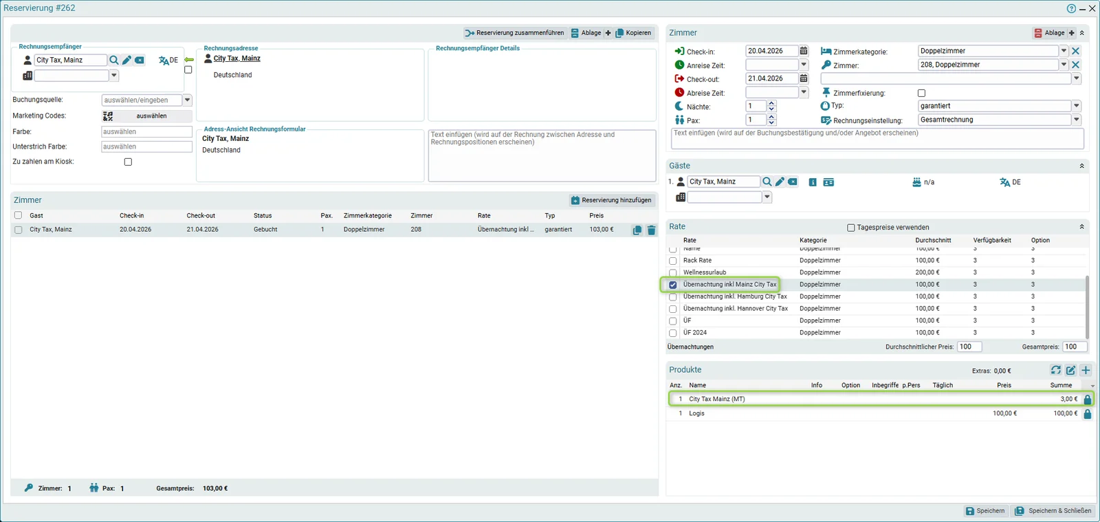
Task: Click the lock icon on the Logis row
Action: click(1088, 414)
